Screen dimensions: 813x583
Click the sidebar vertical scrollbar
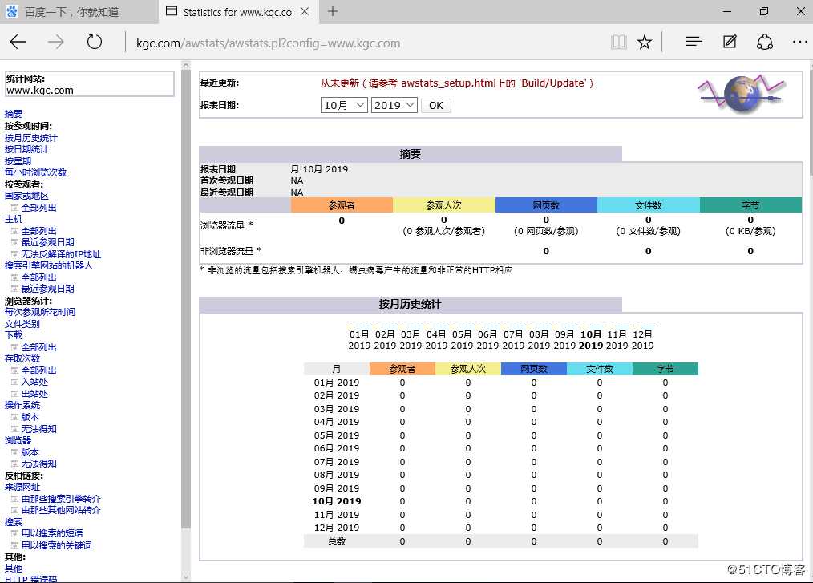pos(186,298)
